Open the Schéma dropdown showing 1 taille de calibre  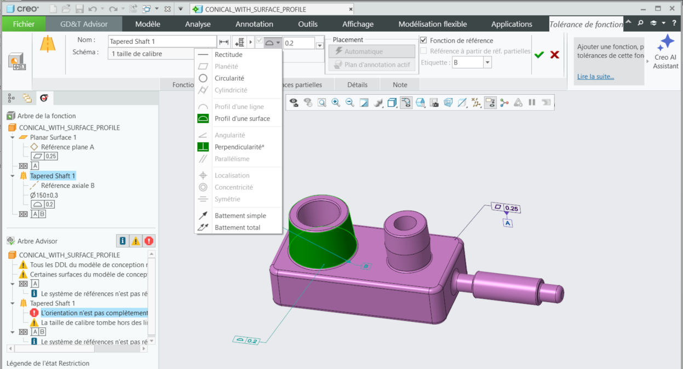coord(152,54)
